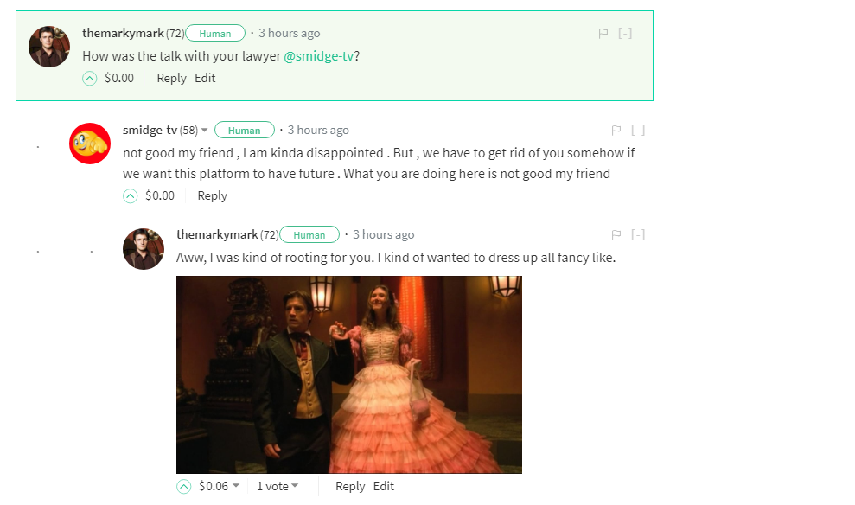Open smidge-tv's avatar profile
Screen dimensions: 855x505
point(90,144)
